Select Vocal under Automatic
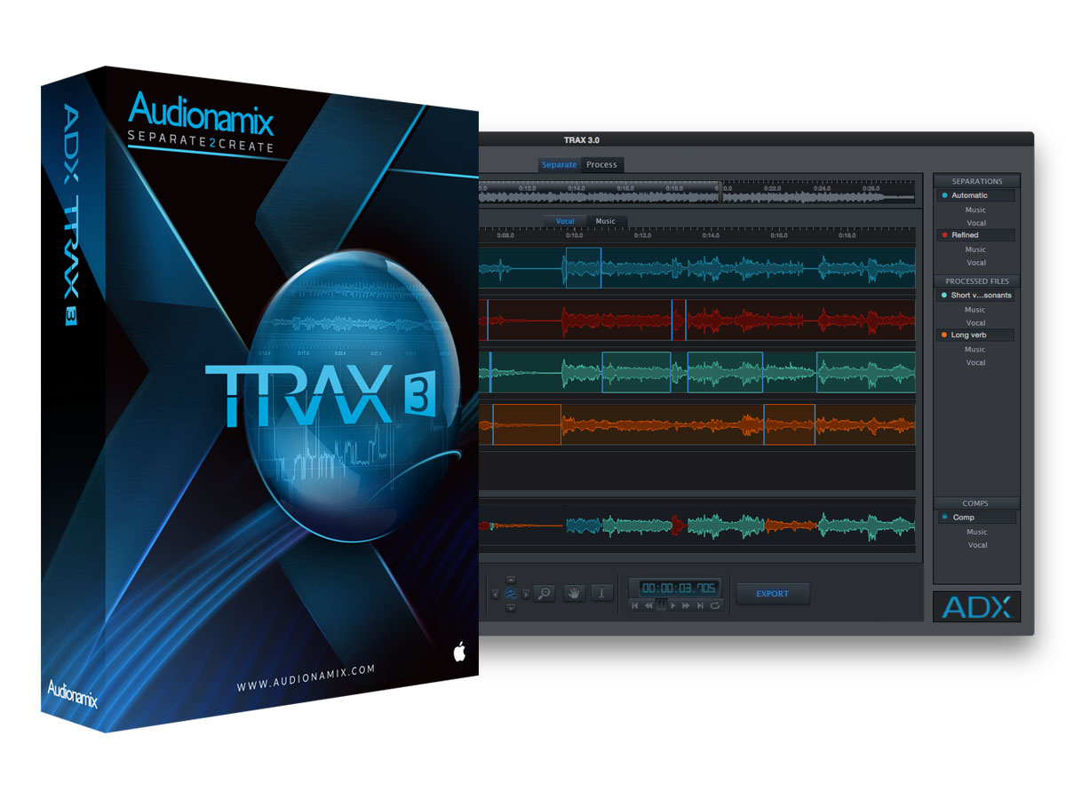The width and height of the screenshot is (1066, 799). tap(975, 223)
